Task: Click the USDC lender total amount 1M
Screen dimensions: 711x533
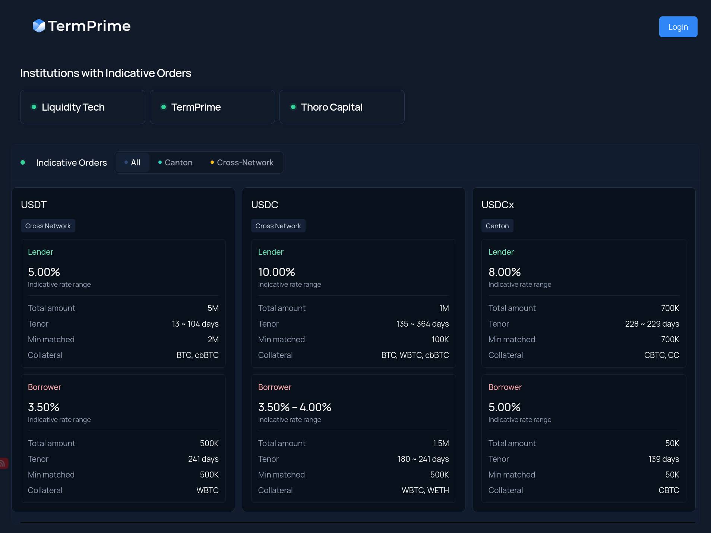Action: tap(444, 308)
